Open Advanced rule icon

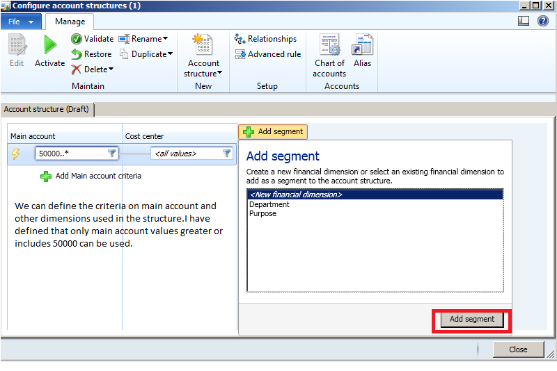pos(240,54)
